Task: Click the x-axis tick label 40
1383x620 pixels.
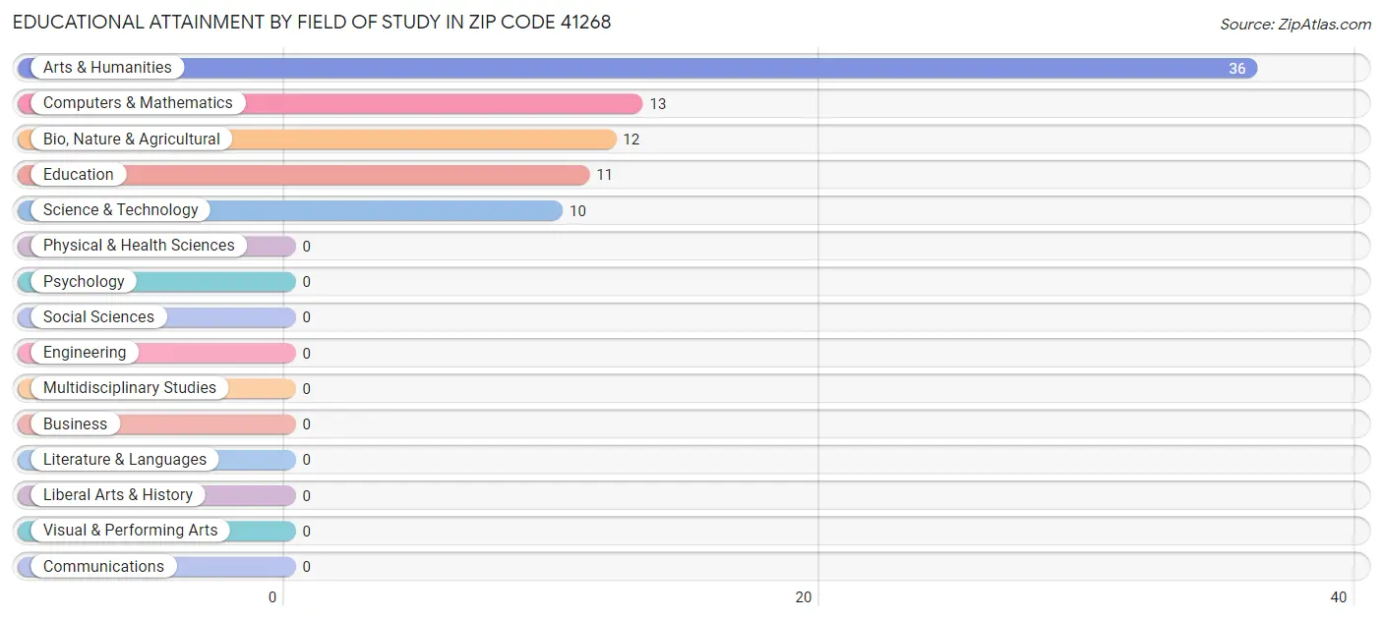Action: [x=1339, y=597]
